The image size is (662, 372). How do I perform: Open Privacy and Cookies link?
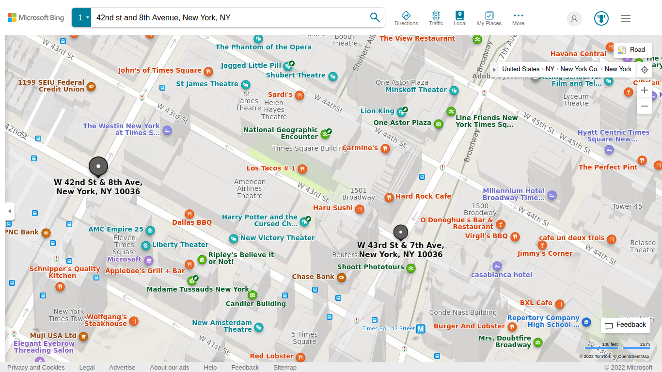pos(36,367)
